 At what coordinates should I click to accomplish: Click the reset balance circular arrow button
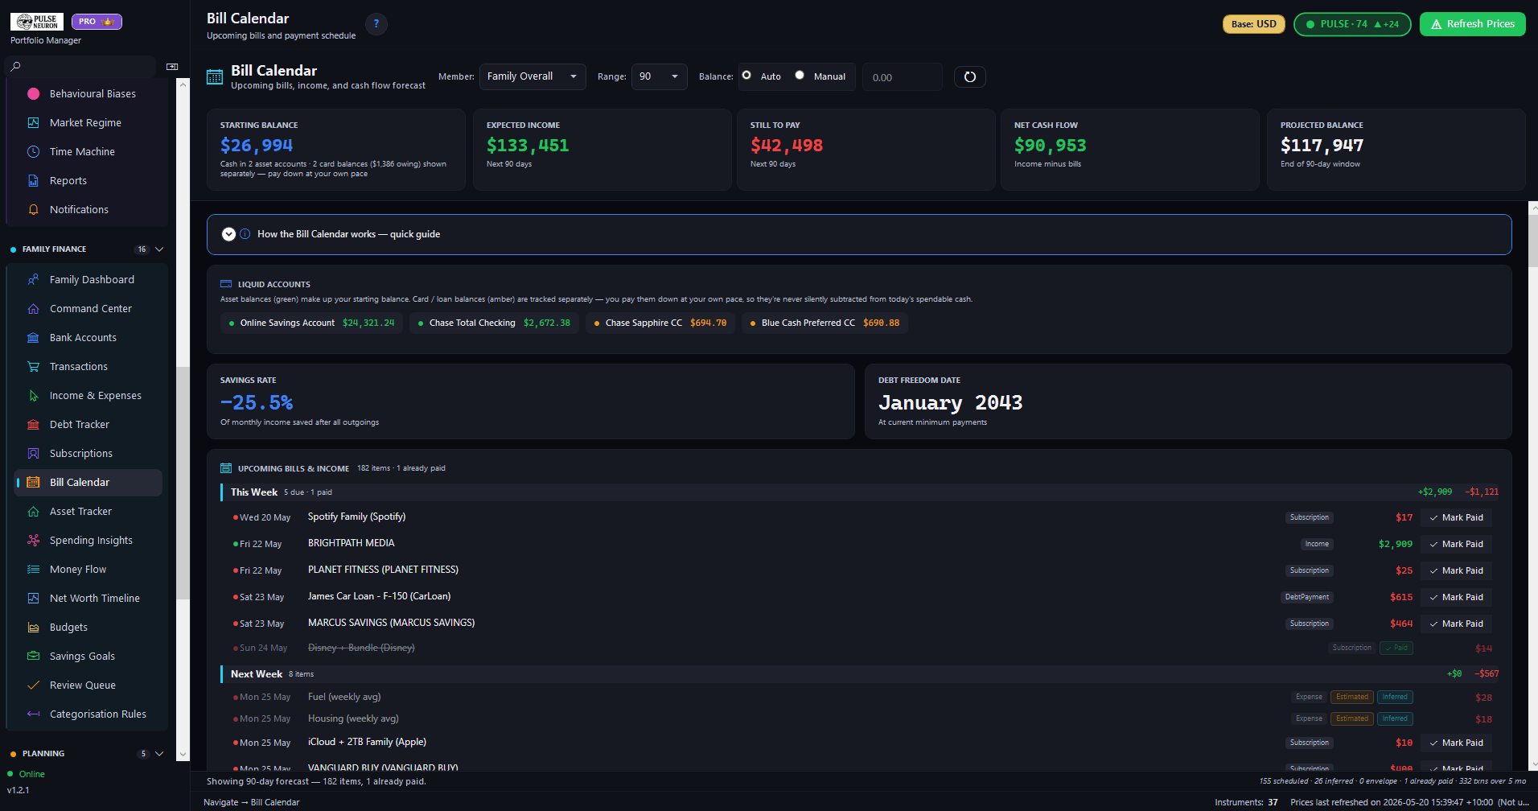pos(969,76)
